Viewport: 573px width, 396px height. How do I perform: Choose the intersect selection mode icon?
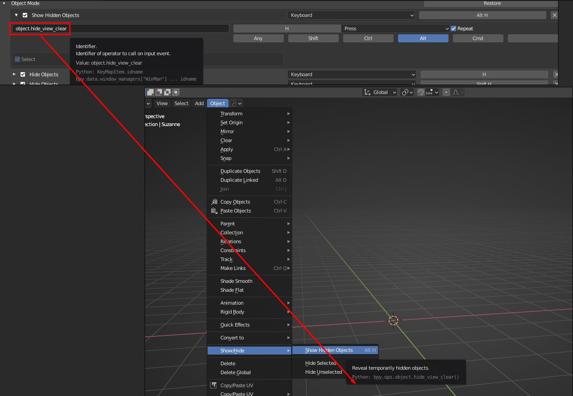(x=176, y=92)
